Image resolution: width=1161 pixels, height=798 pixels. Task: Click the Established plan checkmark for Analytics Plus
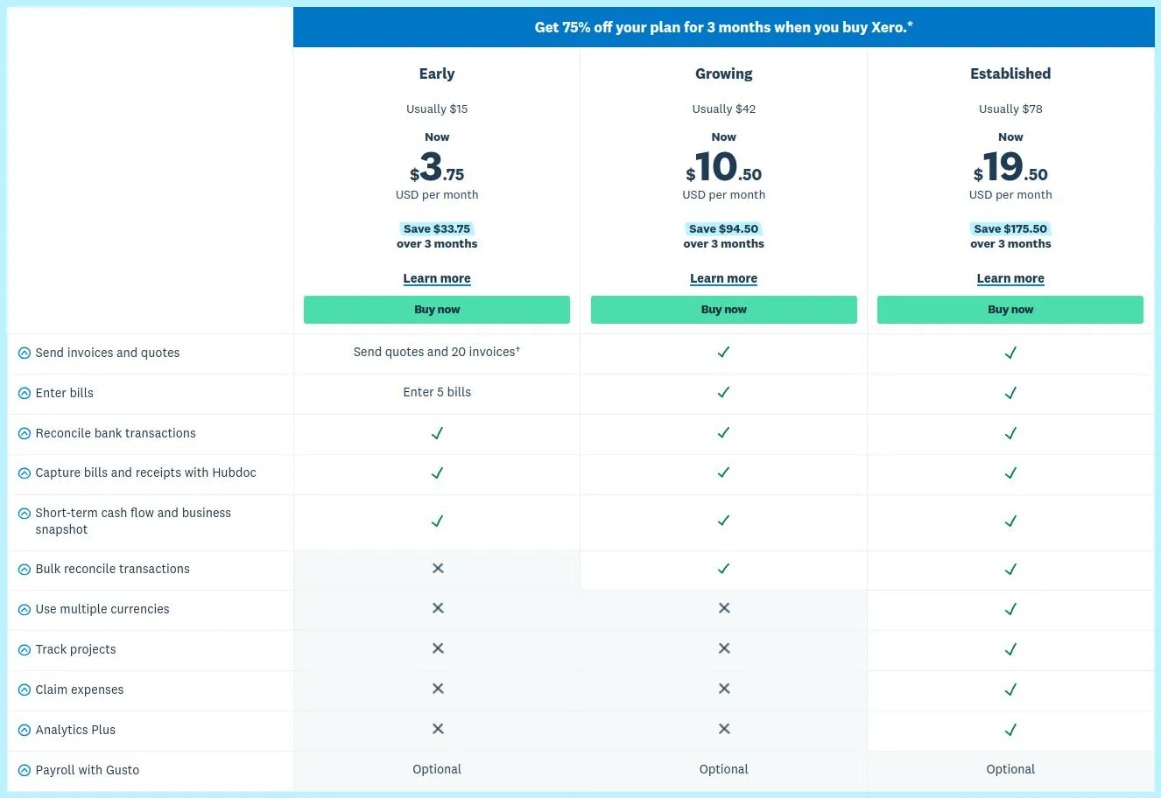1010,731
